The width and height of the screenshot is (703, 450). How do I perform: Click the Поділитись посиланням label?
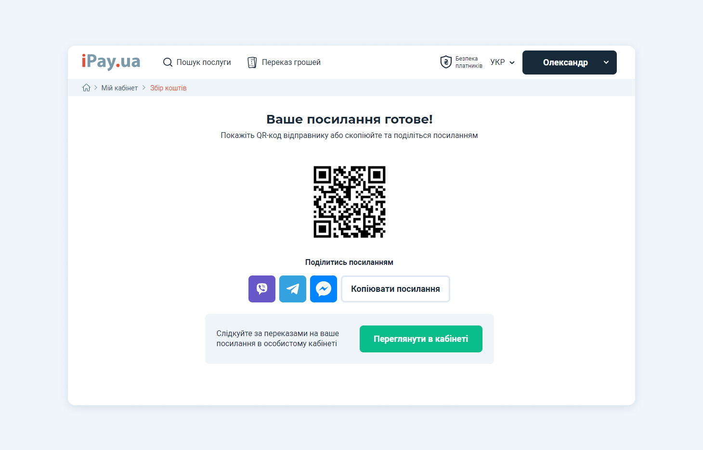[x=350, y=262]
